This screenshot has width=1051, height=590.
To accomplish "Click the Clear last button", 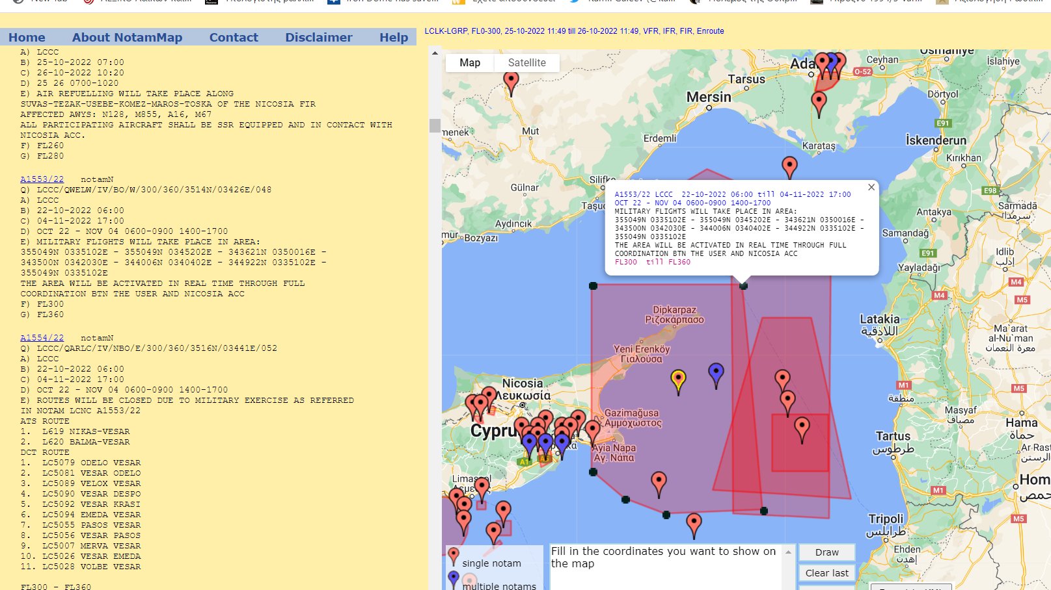I will [826, 573].
